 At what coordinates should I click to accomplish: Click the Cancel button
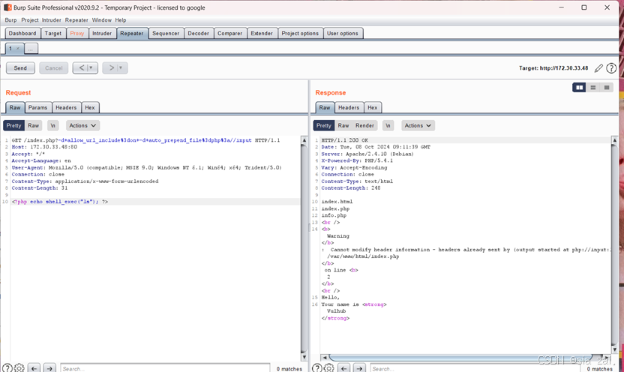[x=54, y=68]
